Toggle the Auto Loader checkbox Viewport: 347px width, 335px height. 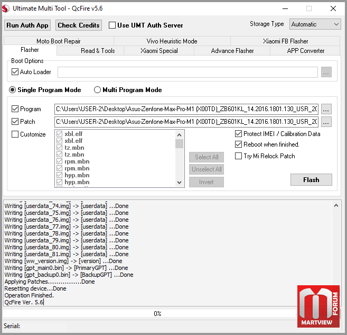pyautogui.click(x=15, y=72)
